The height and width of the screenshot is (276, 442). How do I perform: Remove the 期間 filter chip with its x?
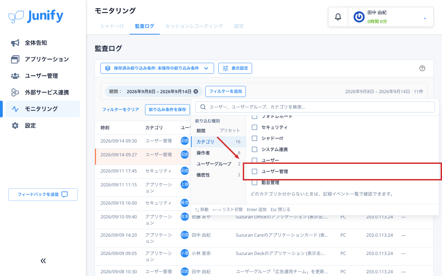coord(196,91)
